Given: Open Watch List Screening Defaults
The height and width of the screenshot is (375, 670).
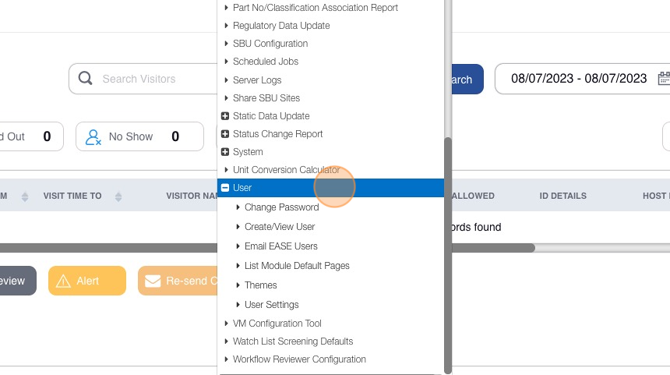Looking at the screenshot, I should point(292,341).
